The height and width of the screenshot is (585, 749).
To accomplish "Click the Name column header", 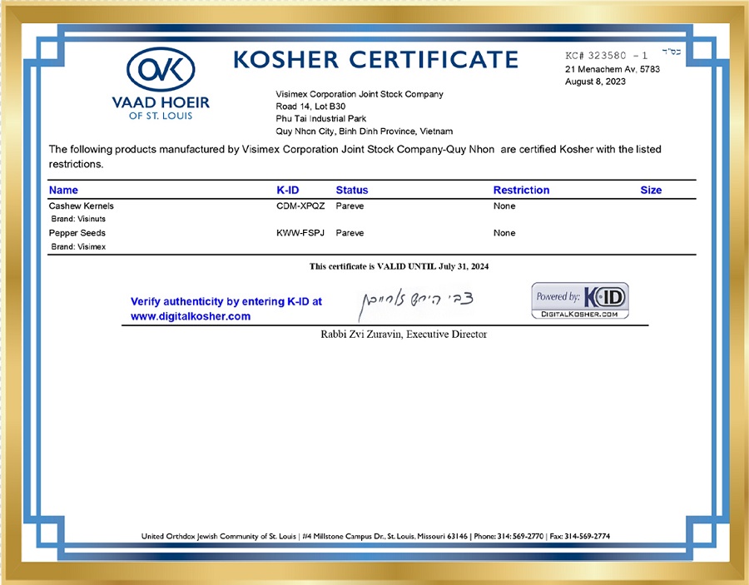I will tap(63, 190).
